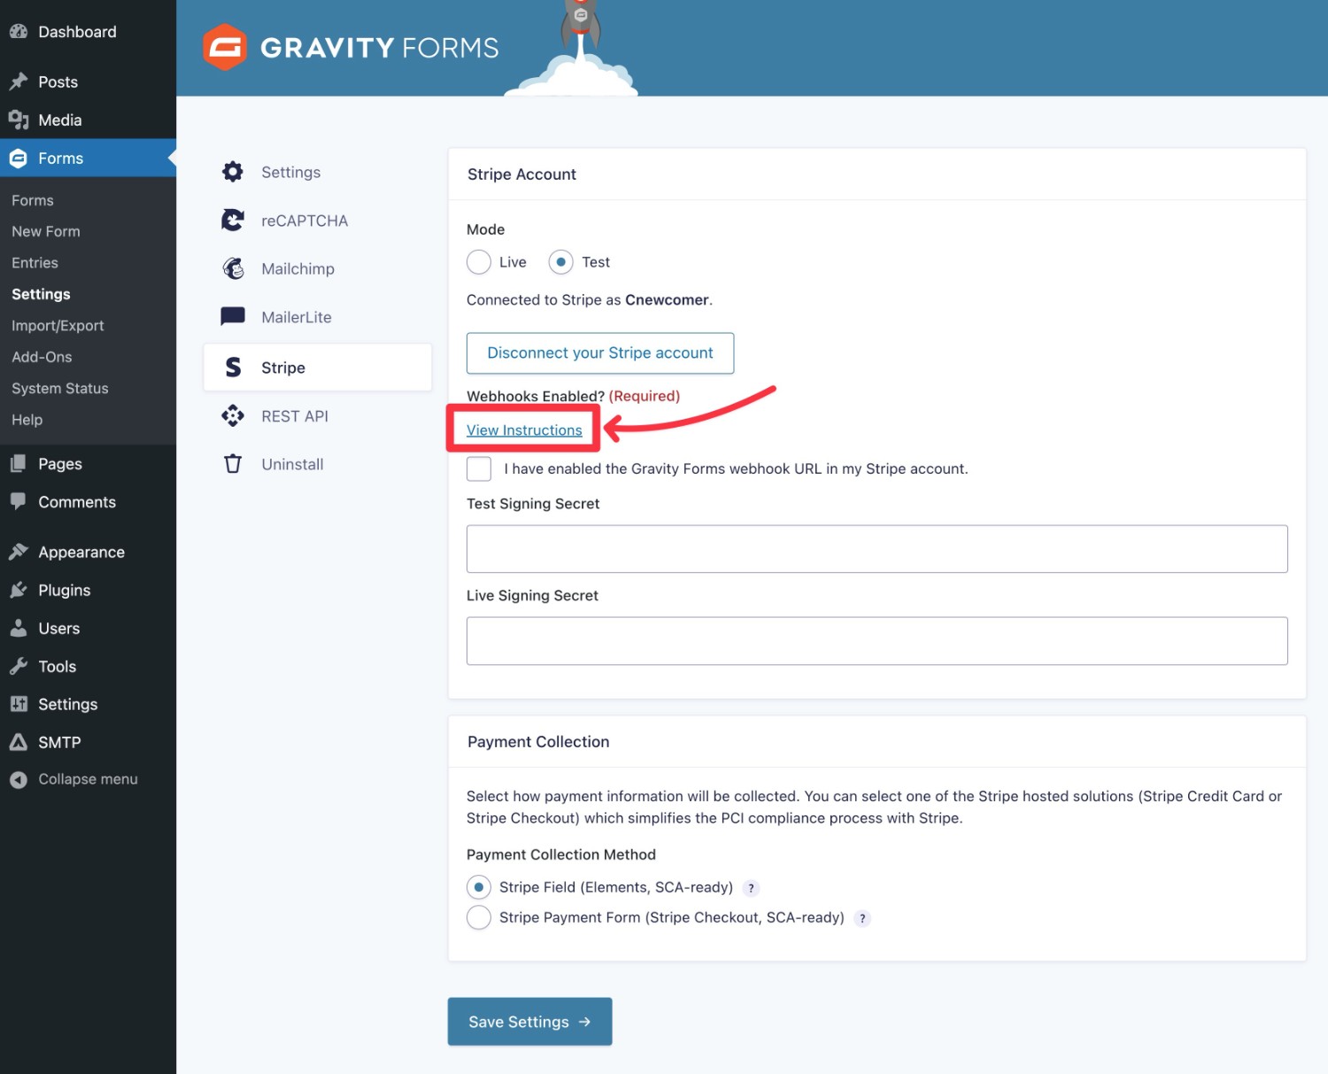
Task: Click the WordPress Settings sliders icon
Action: pos(19,704)
